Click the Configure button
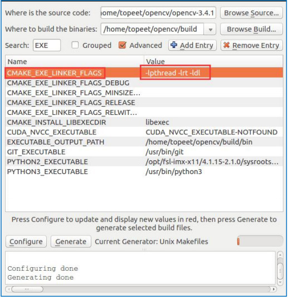The height and width of the screenshot is (298, 288). (26, 242)
